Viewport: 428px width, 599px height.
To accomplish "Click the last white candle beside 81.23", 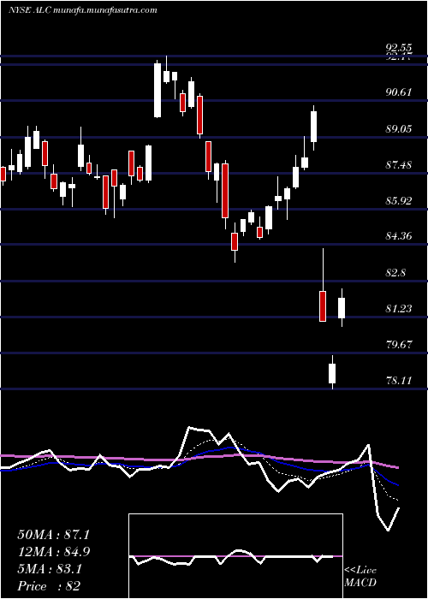I will coord(342,307).
